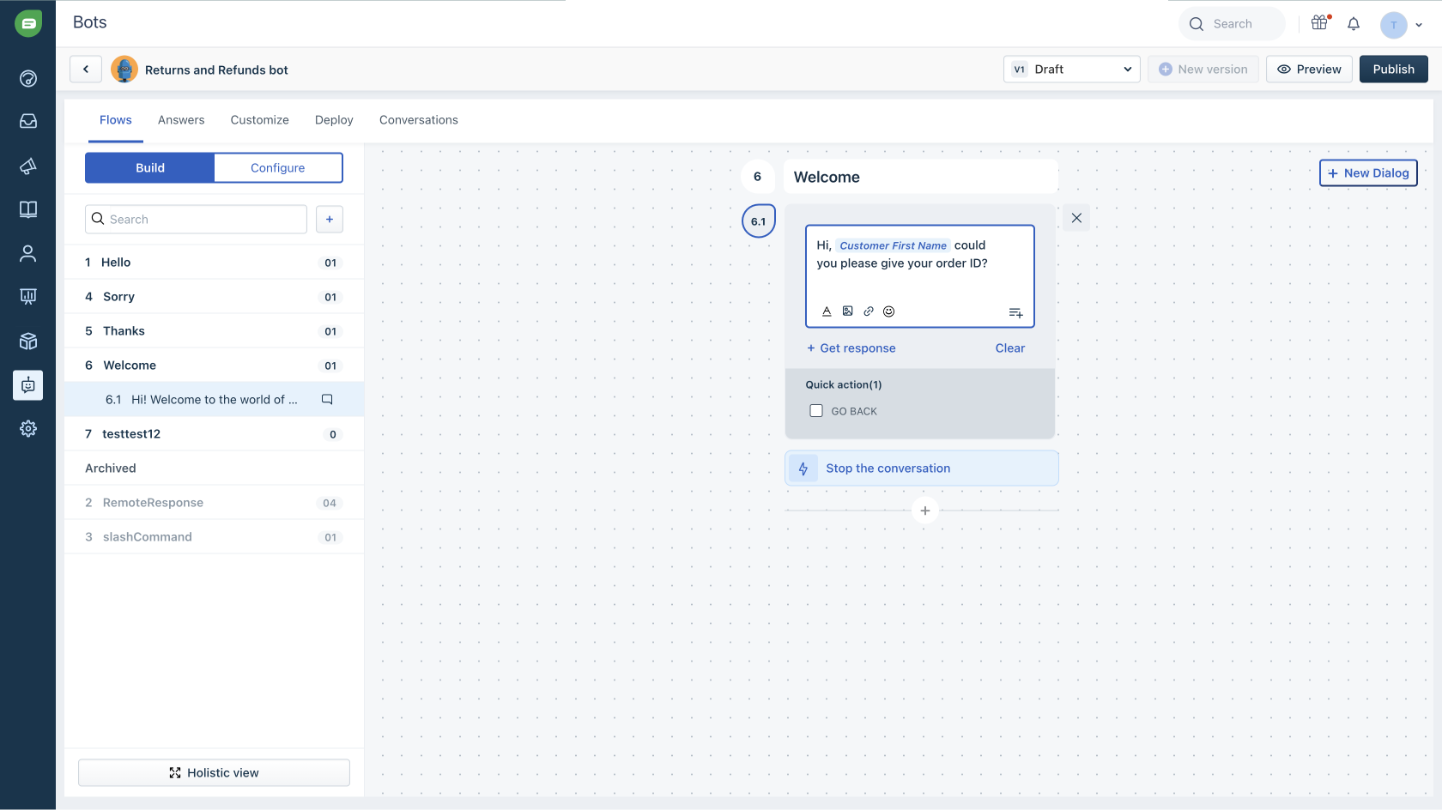The image size is (1442, 810).
Task: Add a link to the message text
Action: pyautogui.click(x=868, y=311)
